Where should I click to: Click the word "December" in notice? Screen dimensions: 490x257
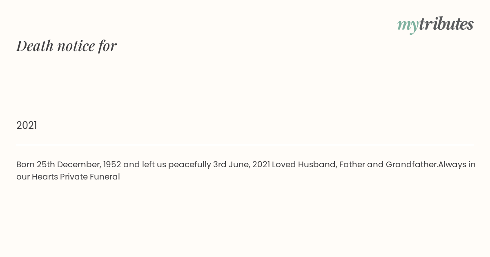[x=79, y=164]
